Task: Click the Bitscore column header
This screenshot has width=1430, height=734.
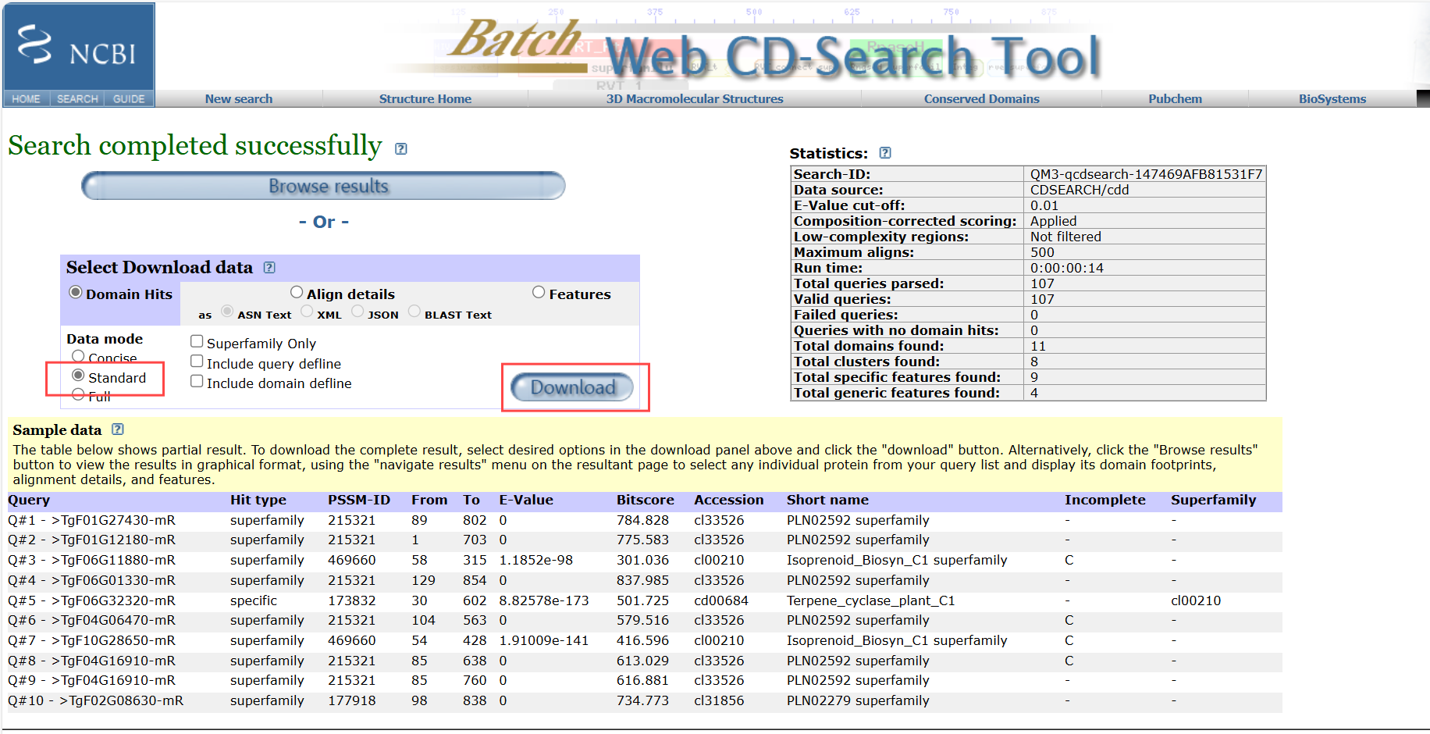Action: point(646,501)
